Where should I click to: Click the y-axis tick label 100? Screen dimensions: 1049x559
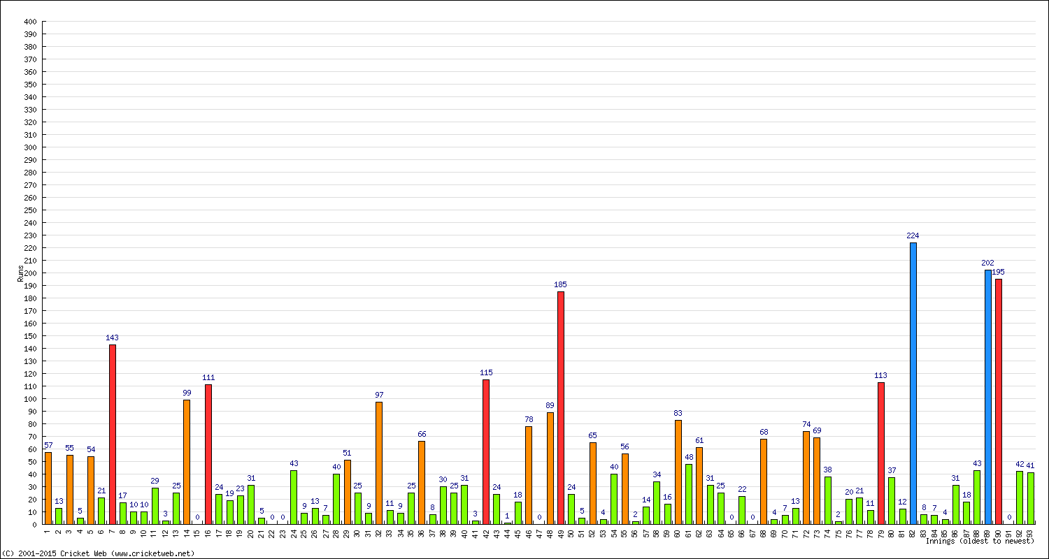pyautogui.click(x=29, y=399)
